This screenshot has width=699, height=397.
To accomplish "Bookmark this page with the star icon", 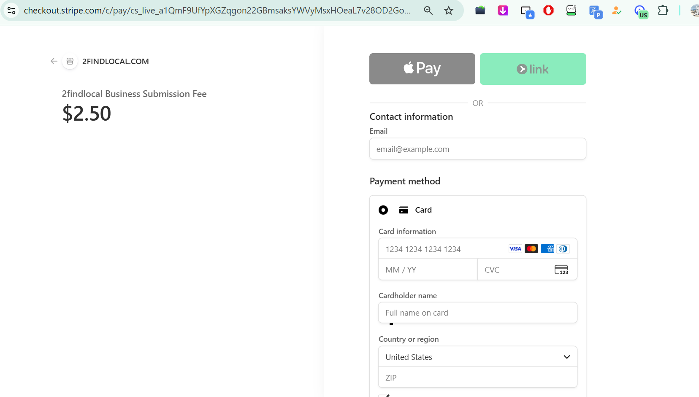I will click(x=449, y=11).
